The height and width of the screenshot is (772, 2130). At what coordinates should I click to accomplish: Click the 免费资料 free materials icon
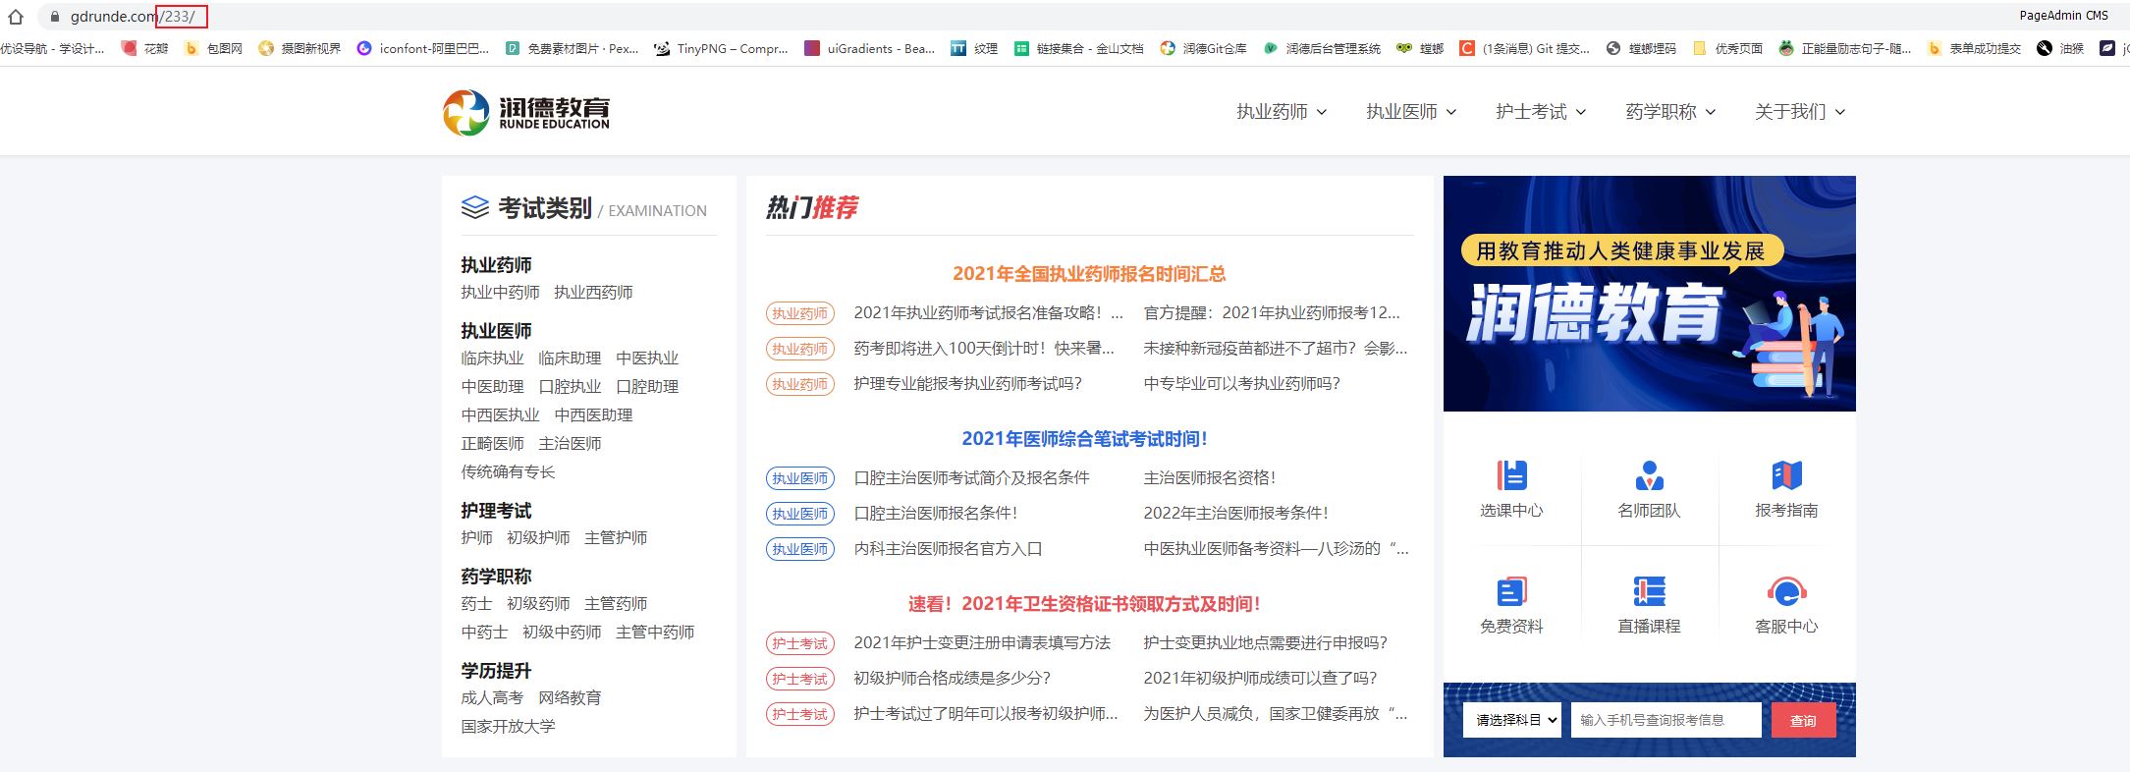coord(1511,592)
